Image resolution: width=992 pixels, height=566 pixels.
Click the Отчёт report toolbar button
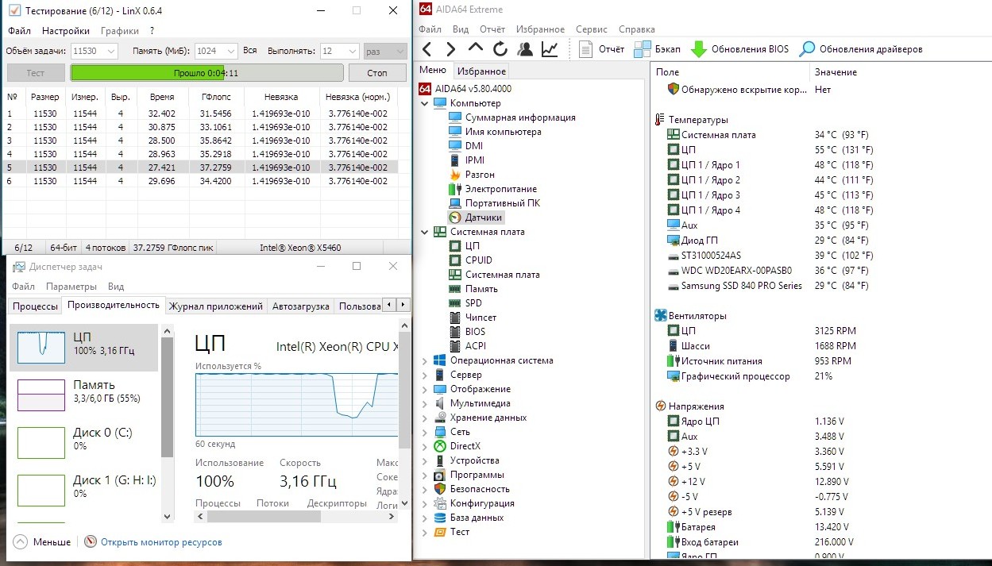(601, 49)
